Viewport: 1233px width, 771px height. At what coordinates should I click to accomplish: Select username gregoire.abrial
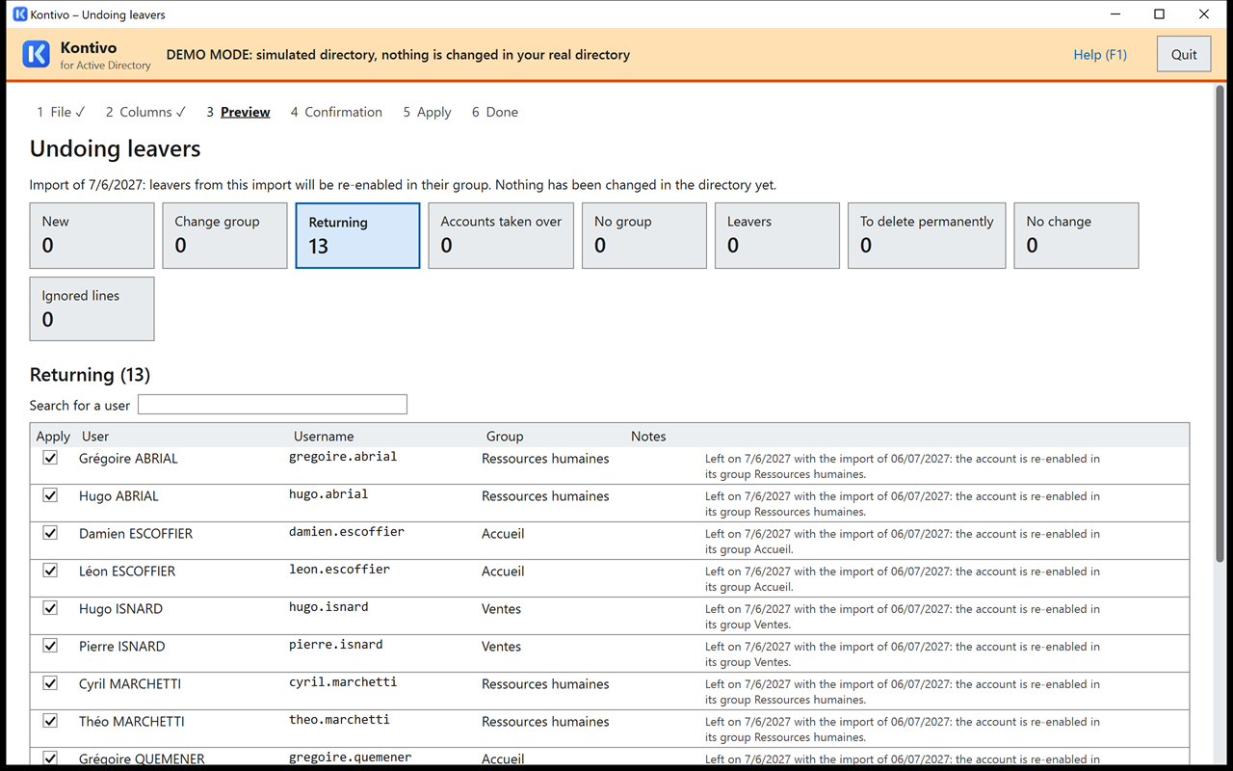[x=343, y=457]
